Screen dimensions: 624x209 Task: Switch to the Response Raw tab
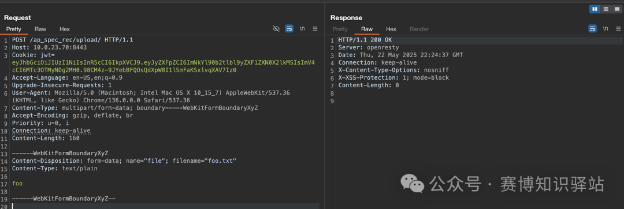coord(366,29)
